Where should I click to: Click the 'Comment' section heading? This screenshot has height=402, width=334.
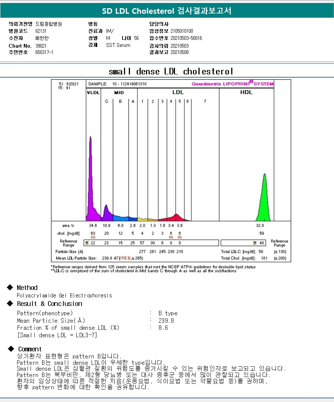coord(30,349)
